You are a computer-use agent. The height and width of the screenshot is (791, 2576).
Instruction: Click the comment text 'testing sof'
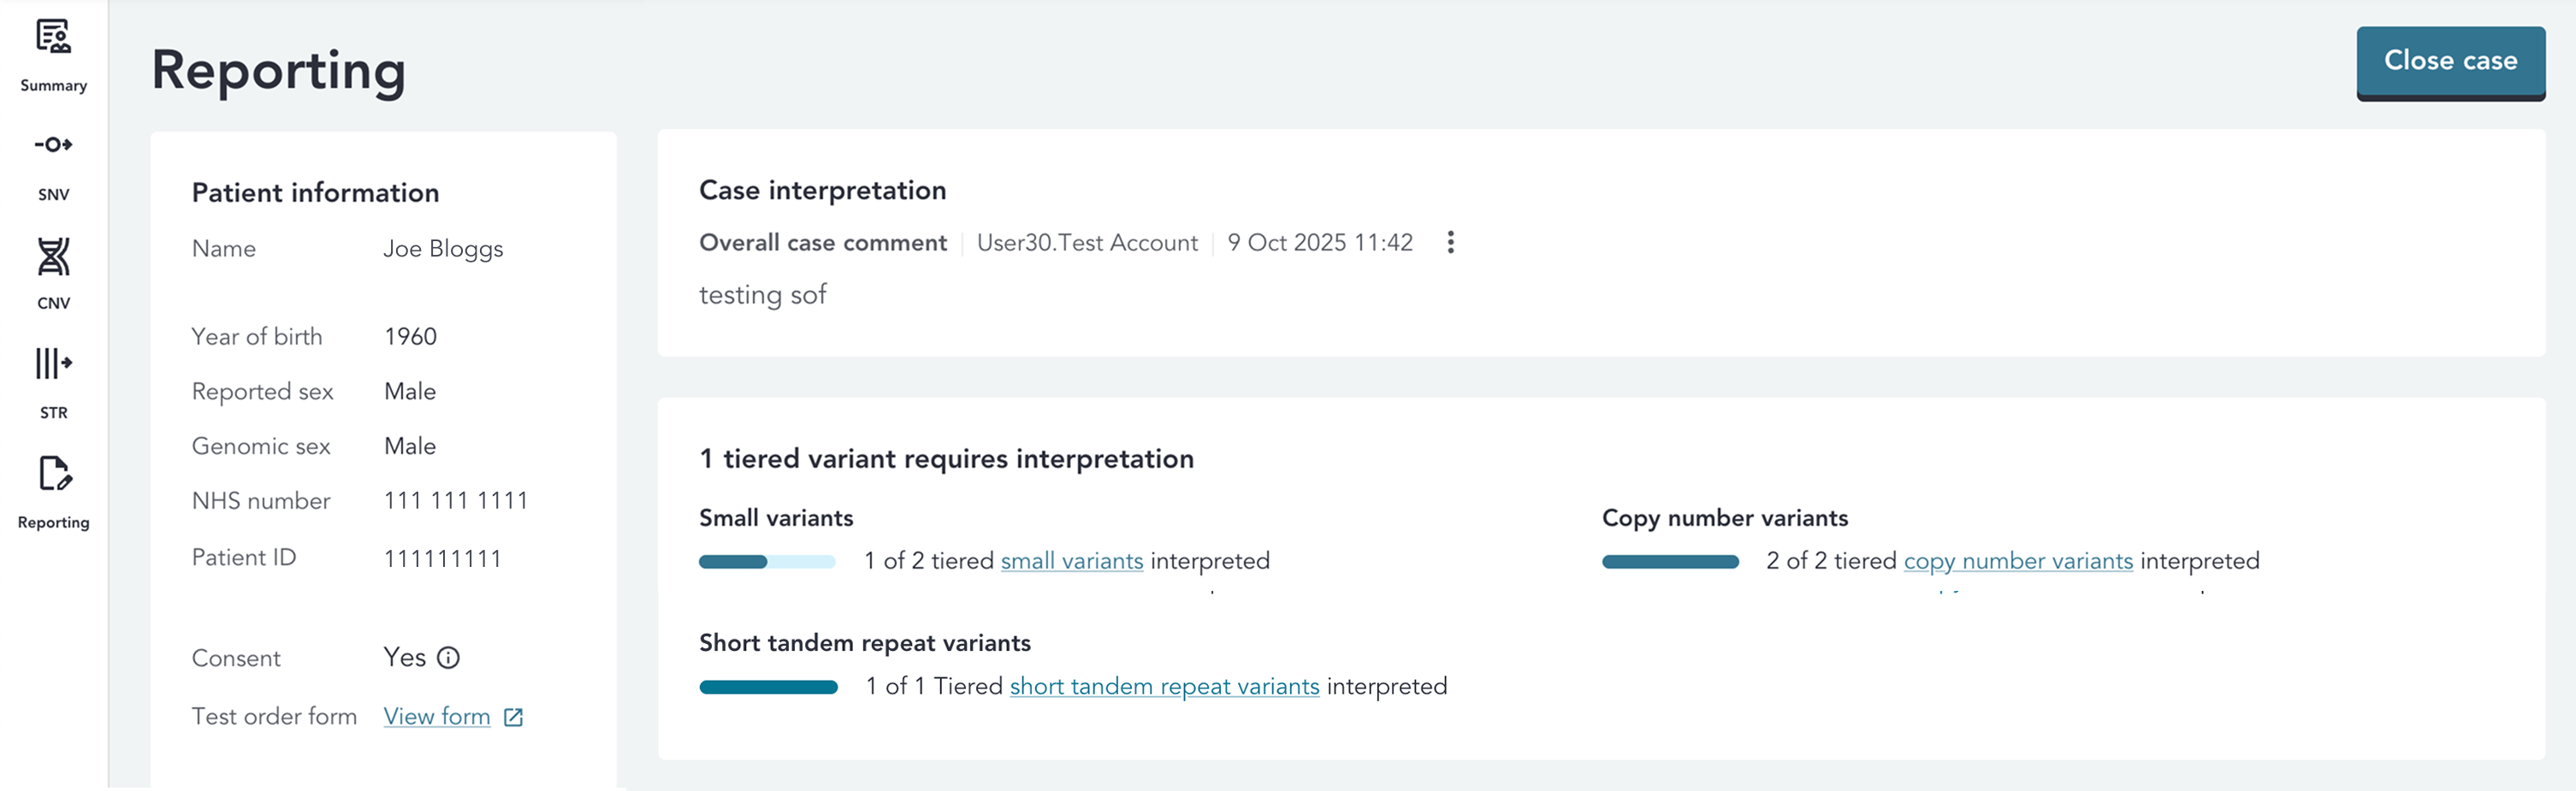[x=762, y=295]
